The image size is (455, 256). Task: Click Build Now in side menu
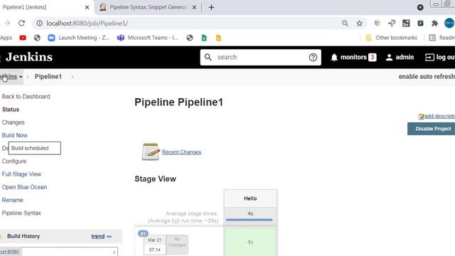click(14, 135)
